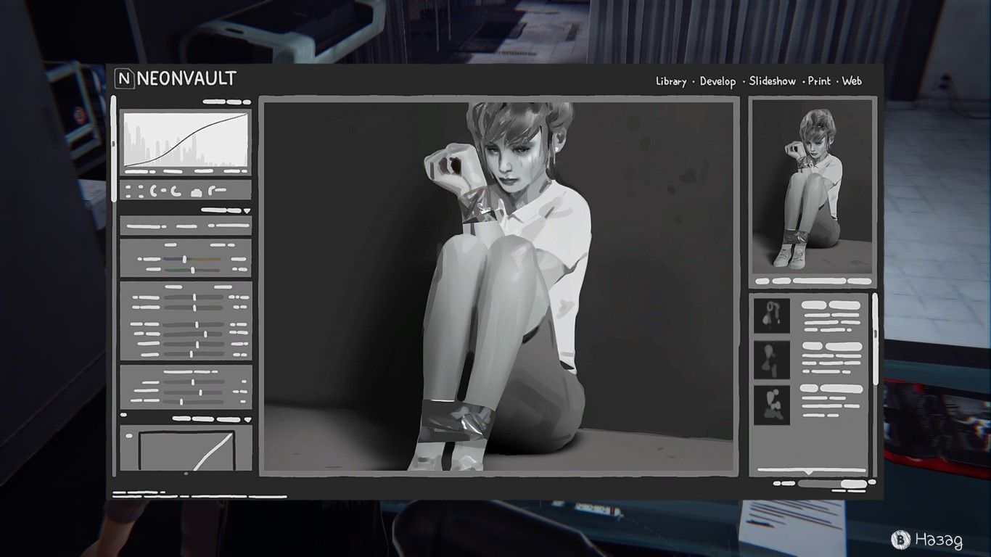Click the first slider in the six-slider panel
Screen dimensions: 991x557
pyautogui.click(x=194, y=297)
